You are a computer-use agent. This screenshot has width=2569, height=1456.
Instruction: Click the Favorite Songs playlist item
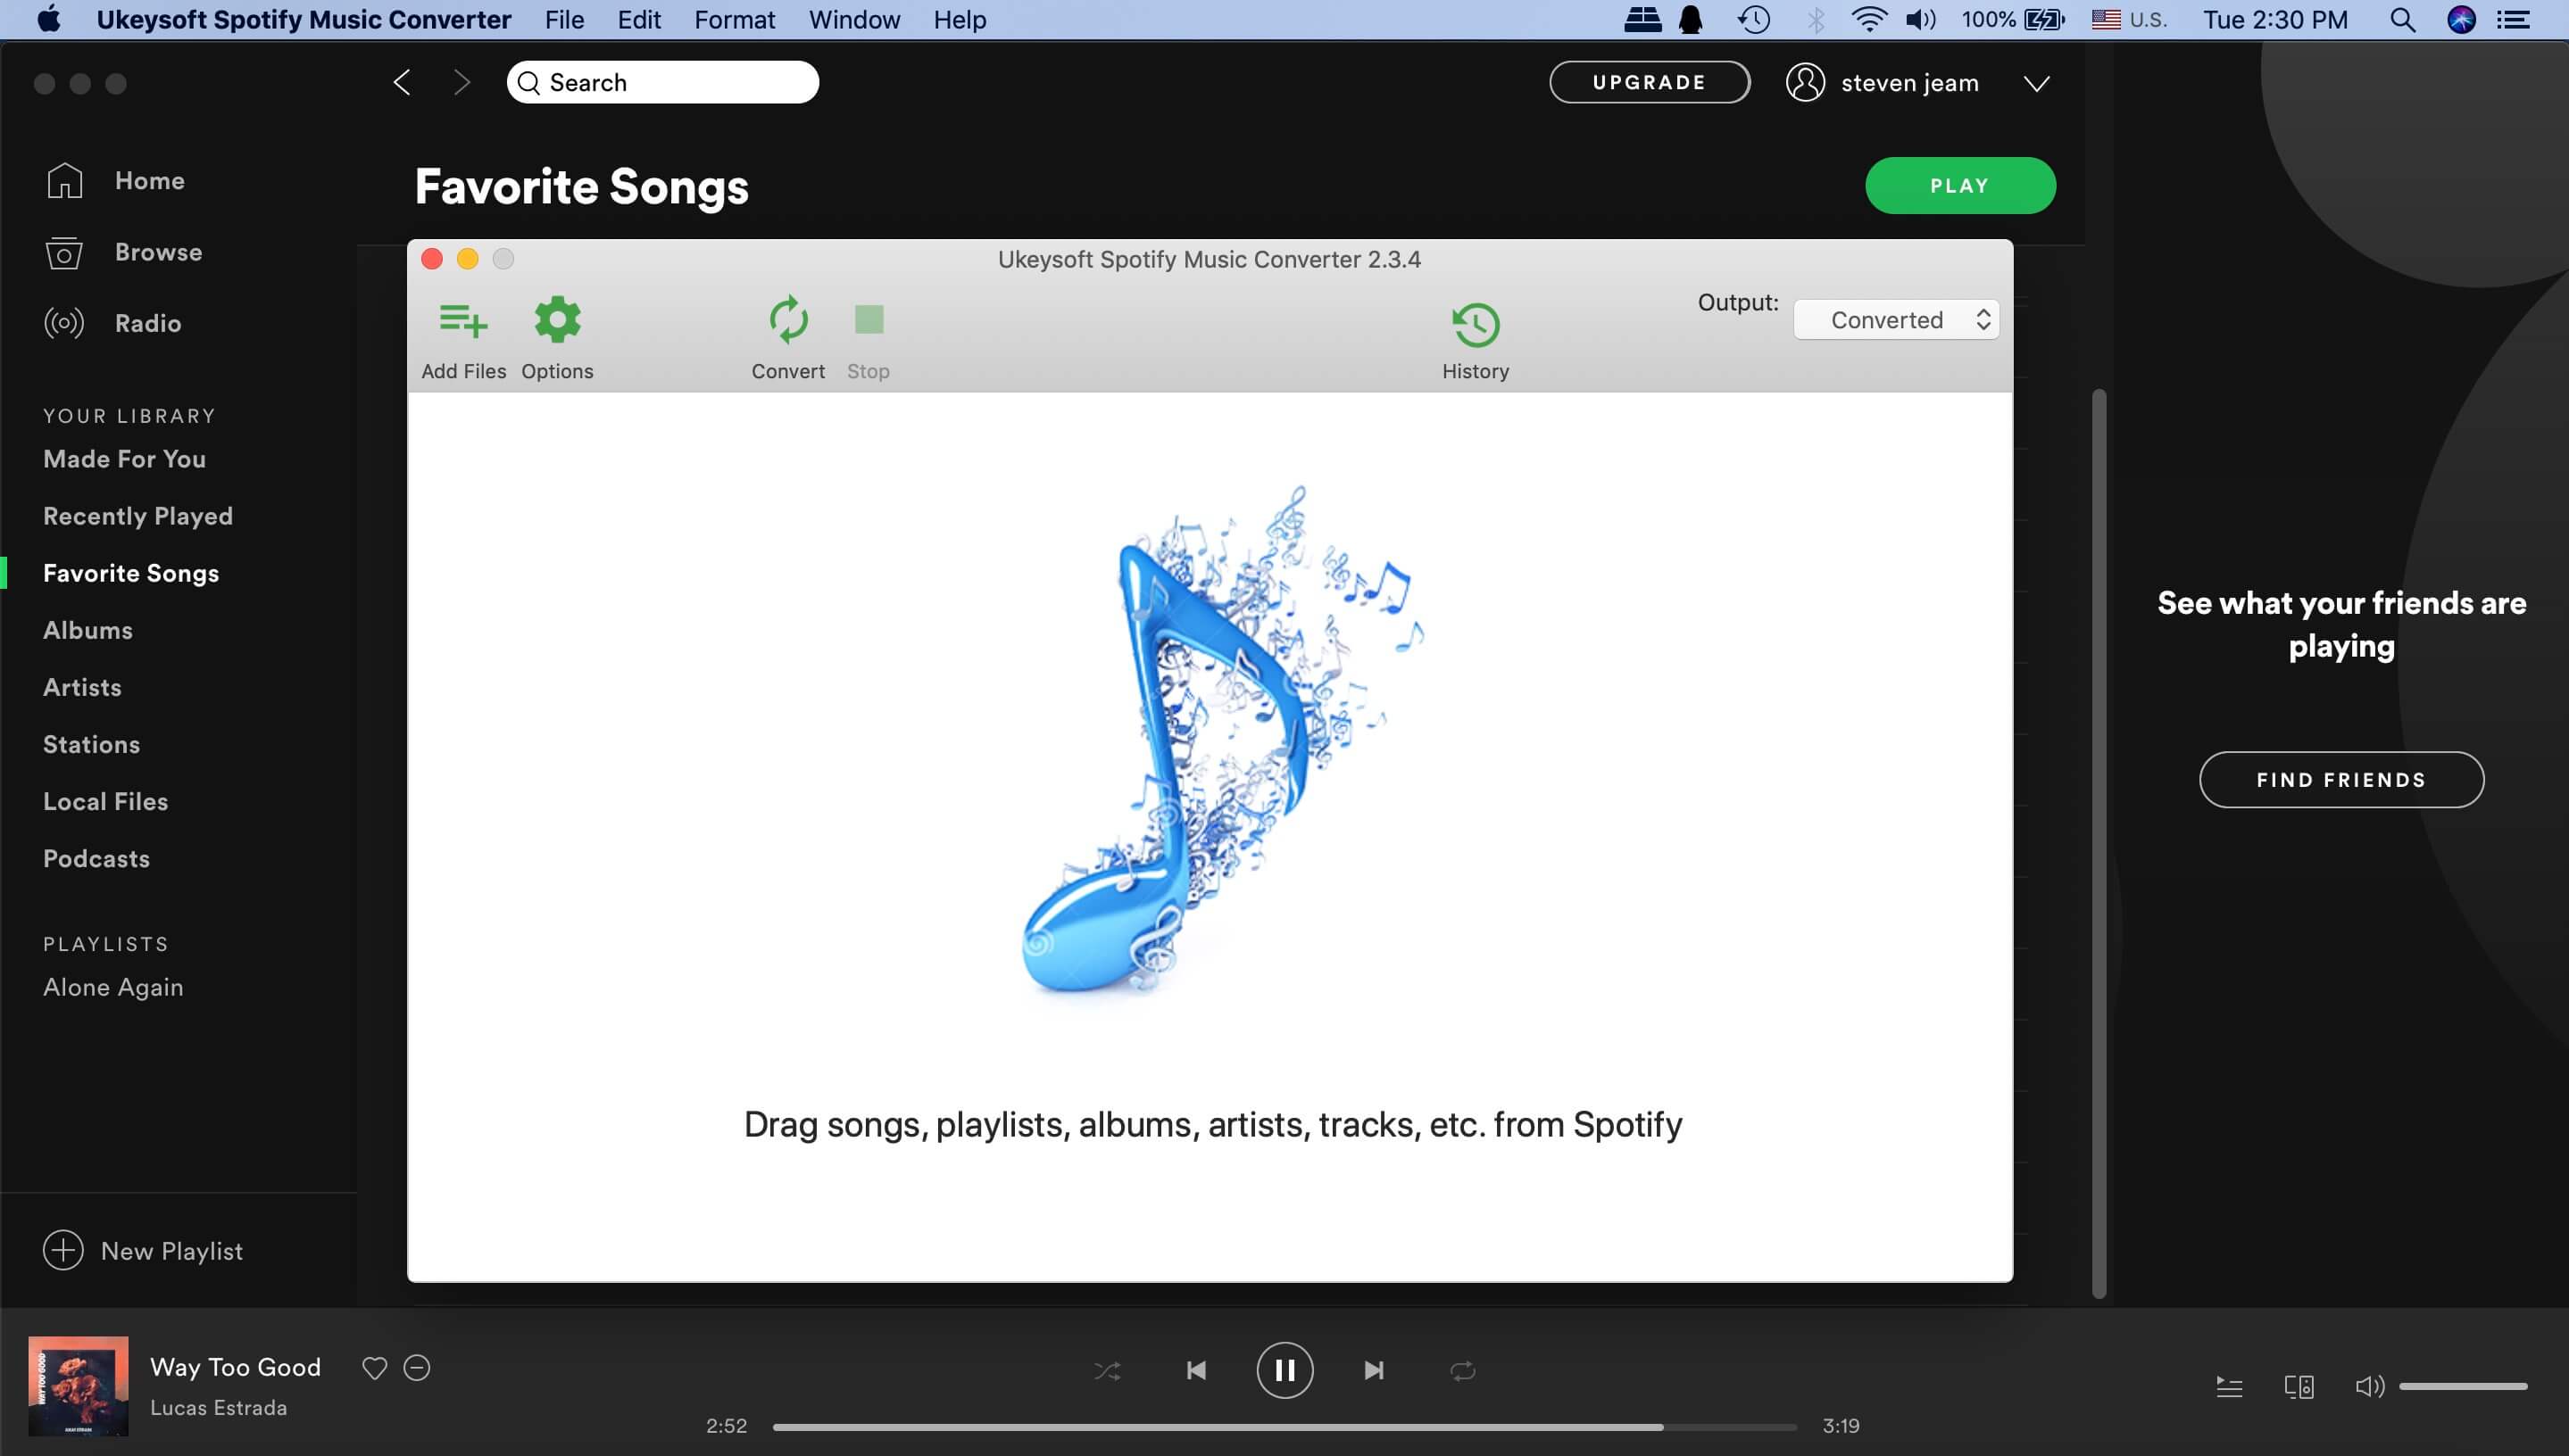[x=130, y=571]
